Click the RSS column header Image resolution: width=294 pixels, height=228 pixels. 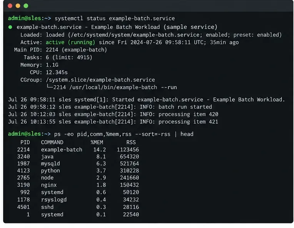pos(131,142)
